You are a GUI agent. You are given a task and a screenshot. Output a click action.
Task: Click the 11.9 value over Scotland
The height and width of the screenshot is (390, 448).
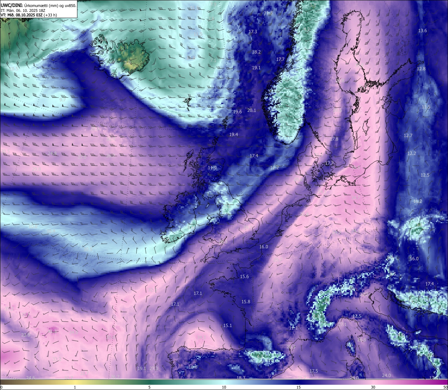point(212,168)
